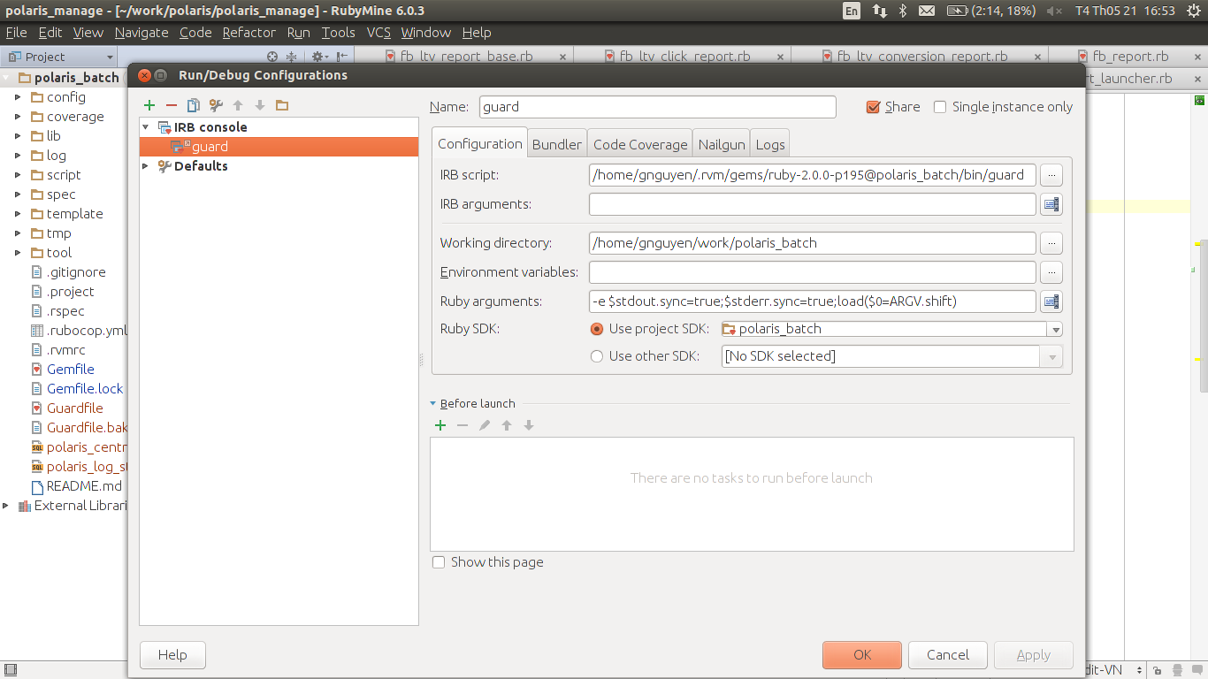Expand Ruby arguments editor icon

pos(1051,301)
